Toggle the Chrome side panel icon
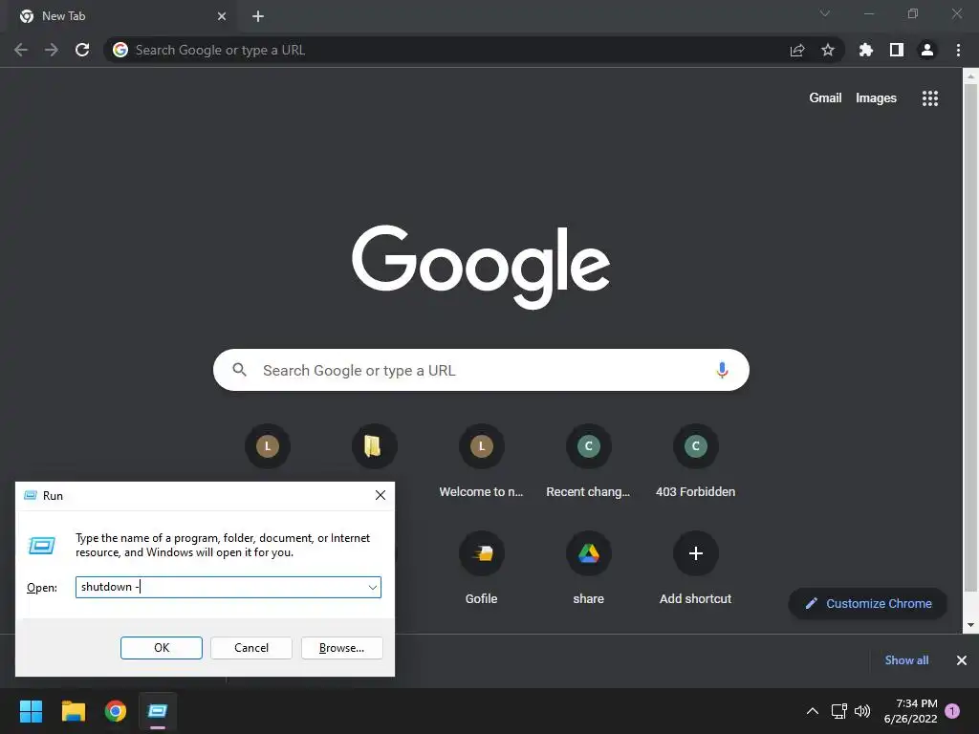Image resolution: width=979 pixels, height=734 pixels. pos(897,50)
